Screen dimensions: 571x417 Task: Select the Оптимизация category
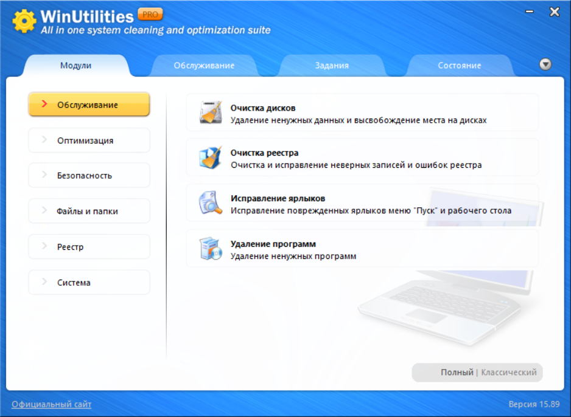coord(89,140)
